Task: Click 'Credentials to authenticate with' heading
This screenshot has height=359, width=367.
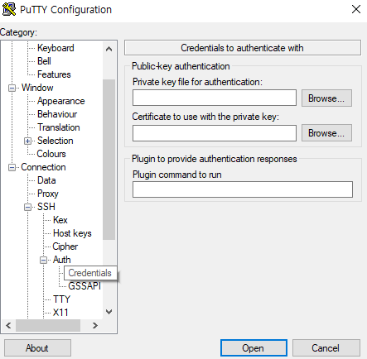Action: tap(242, 48)
